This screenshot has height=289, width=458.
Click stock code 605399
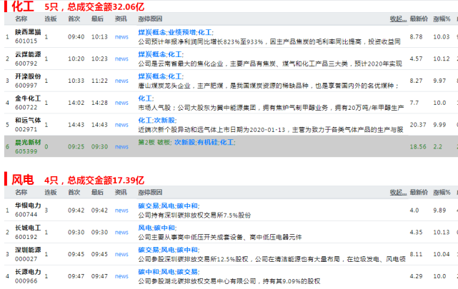[26, 151]
